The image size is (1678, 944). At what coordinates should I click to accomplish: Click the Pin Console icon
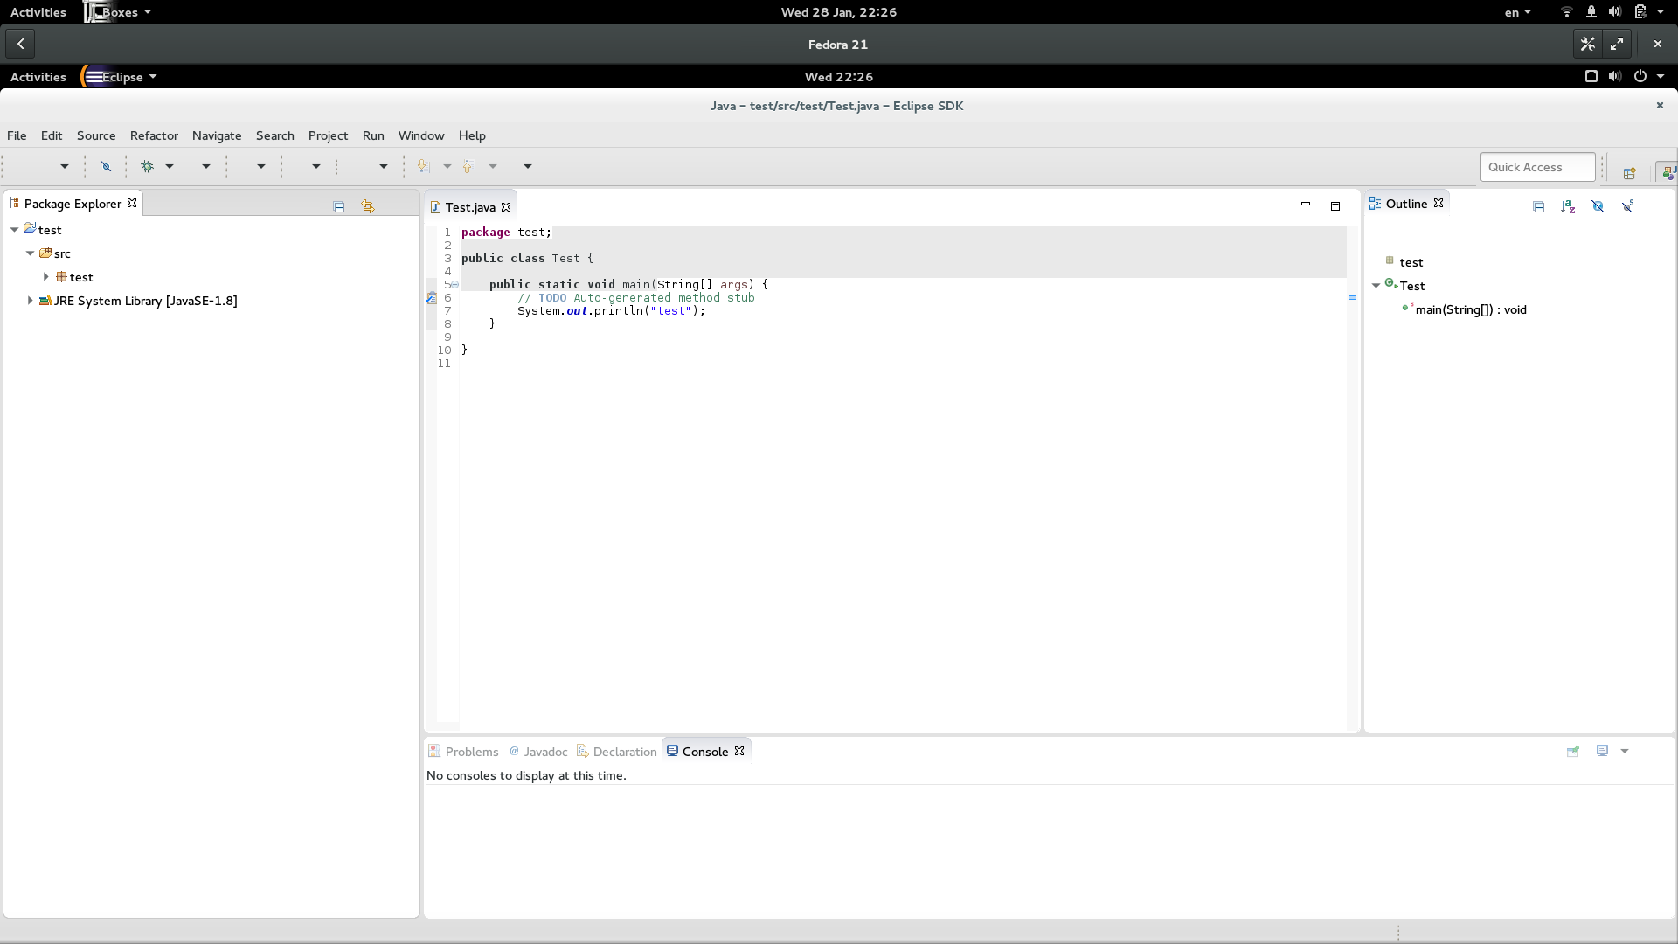tap(1573, 751)
